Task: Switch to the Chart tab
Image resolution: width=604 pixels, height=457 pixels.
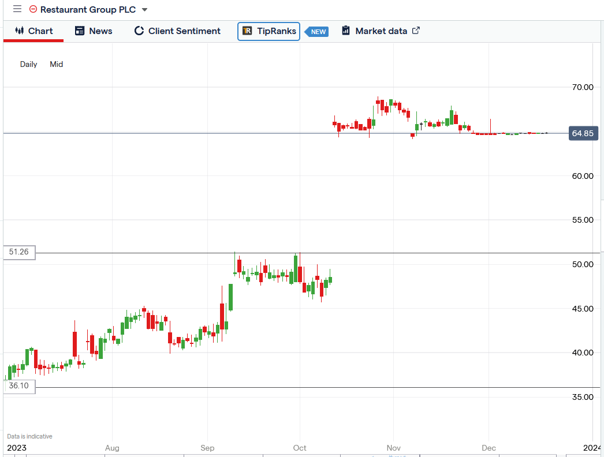Action: pos(33,31)
